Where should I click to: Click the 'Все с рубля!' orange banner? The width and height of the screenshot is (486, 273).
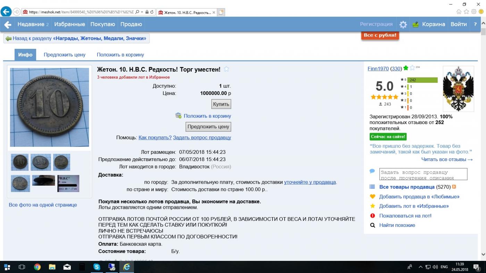pos(380,35)
